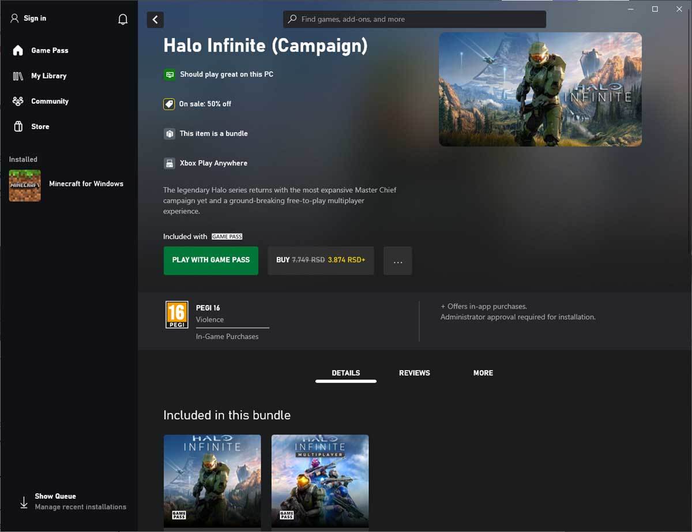692x532 pixels.
Task: Click inside the 'Find games, add-ons, and more' field
Action: 414,19
